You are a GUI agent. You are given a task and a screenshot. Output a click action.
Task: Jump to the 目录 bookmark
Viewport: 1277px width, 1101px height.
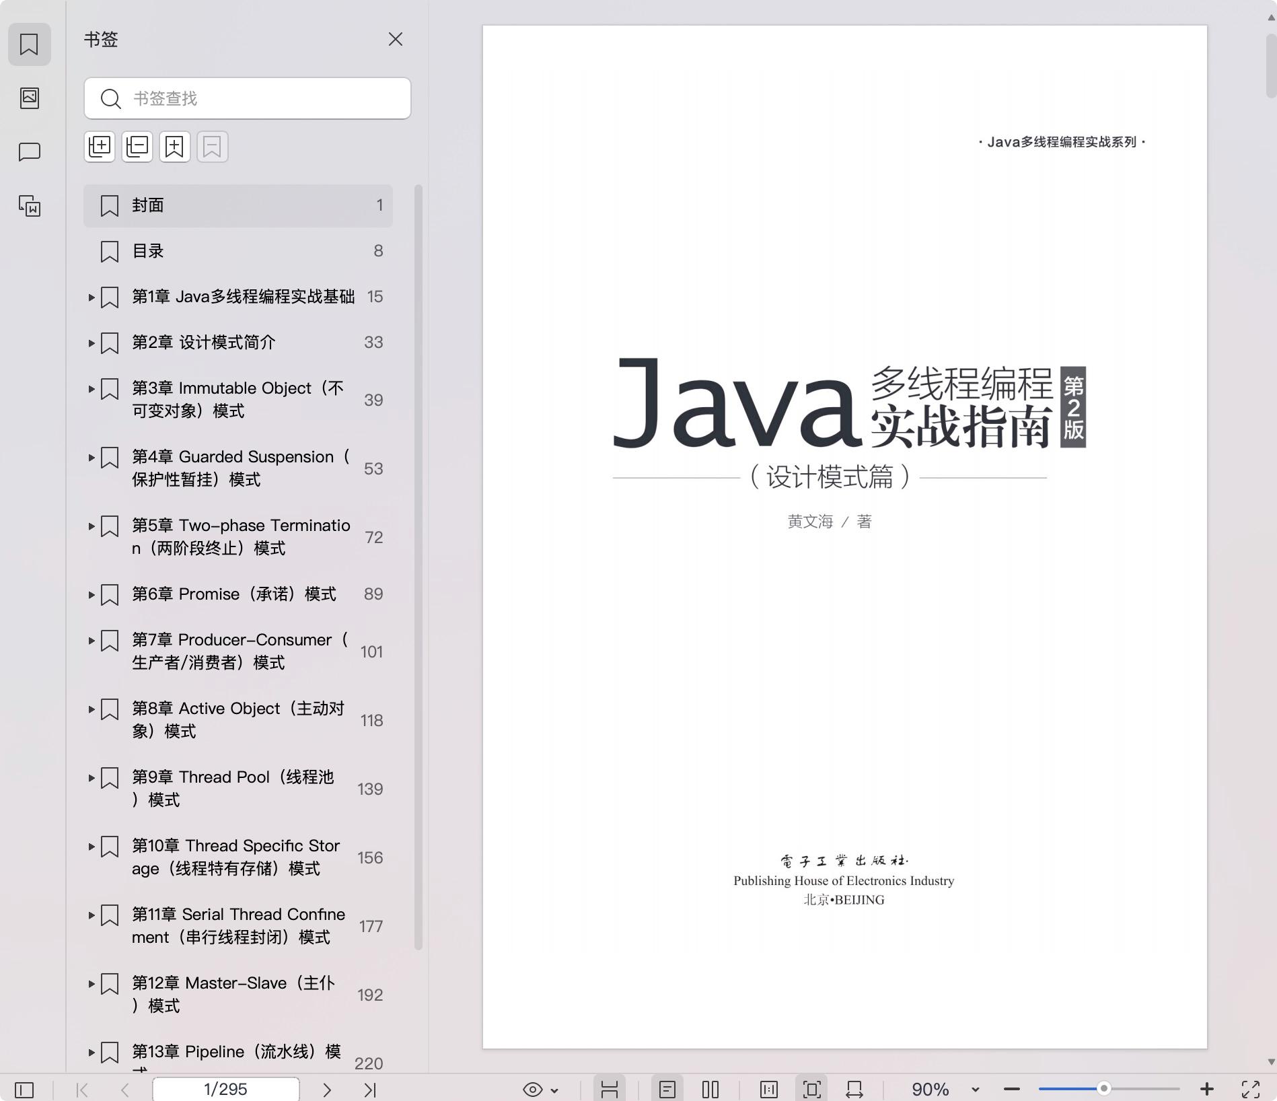pos(238,251)
